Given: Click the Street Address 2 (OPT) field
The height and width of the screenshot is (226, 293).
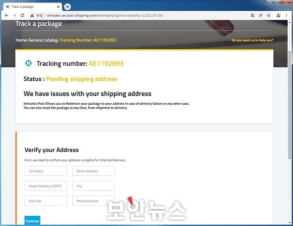Looking at the screenshot, I should coord(46,186).
